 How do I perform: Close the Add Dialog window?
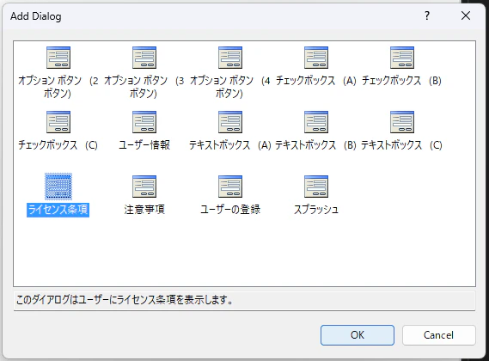click(x=466, y=15)
